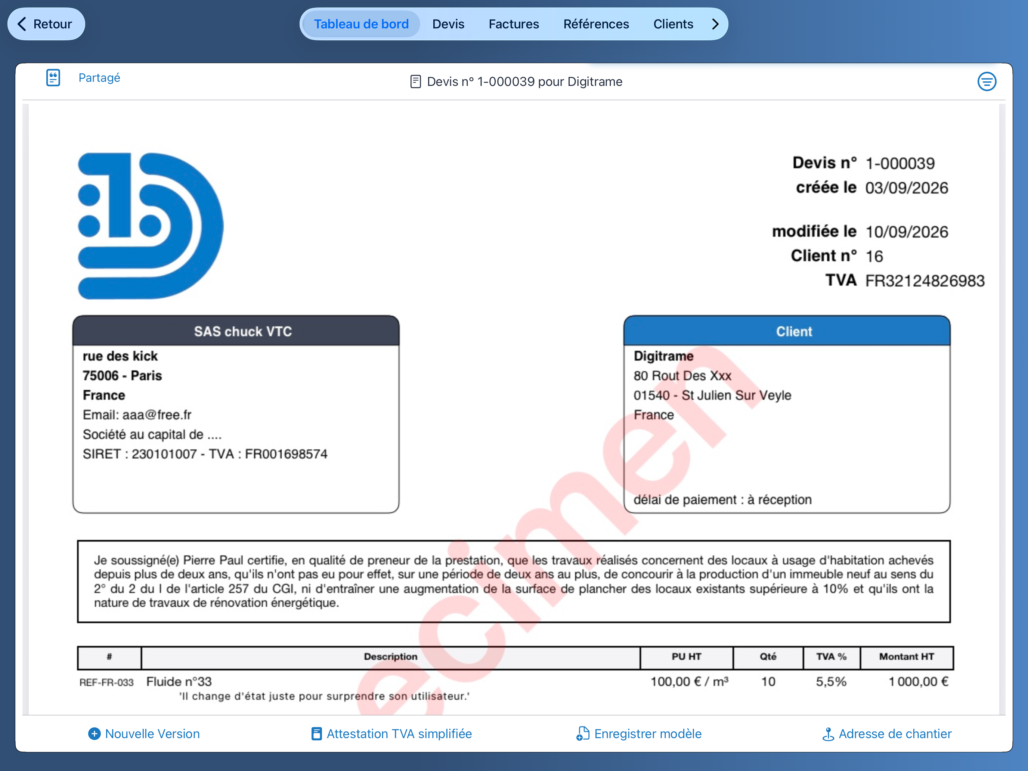The height and width of the screenshot is (771, 1028).
Task: Switch to the Devis tab
Action: point(448,24)
